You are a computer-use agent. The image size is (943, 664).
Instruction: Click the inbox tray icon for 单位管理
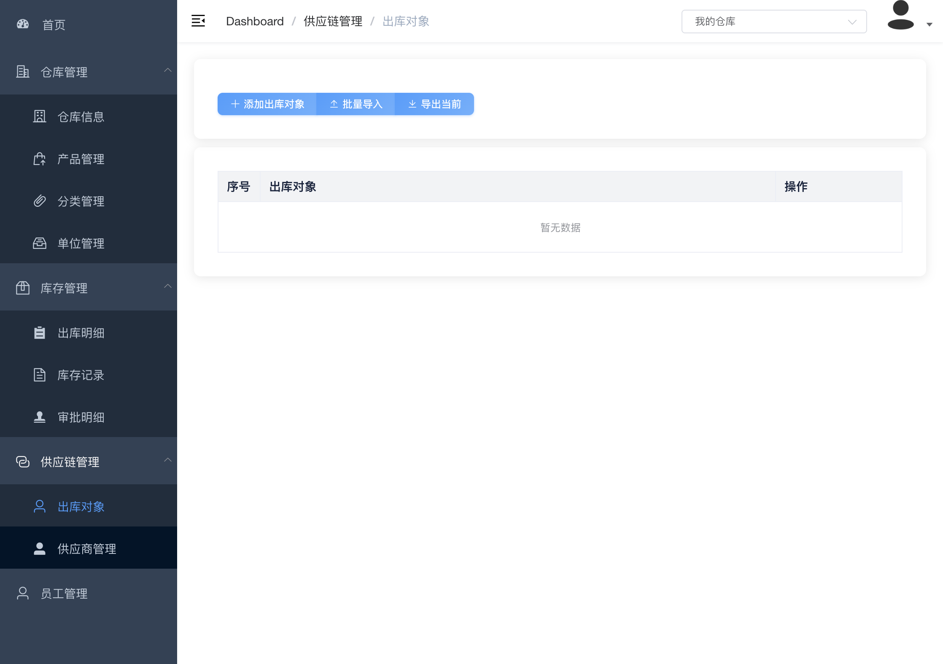click(x=40, y=243)
